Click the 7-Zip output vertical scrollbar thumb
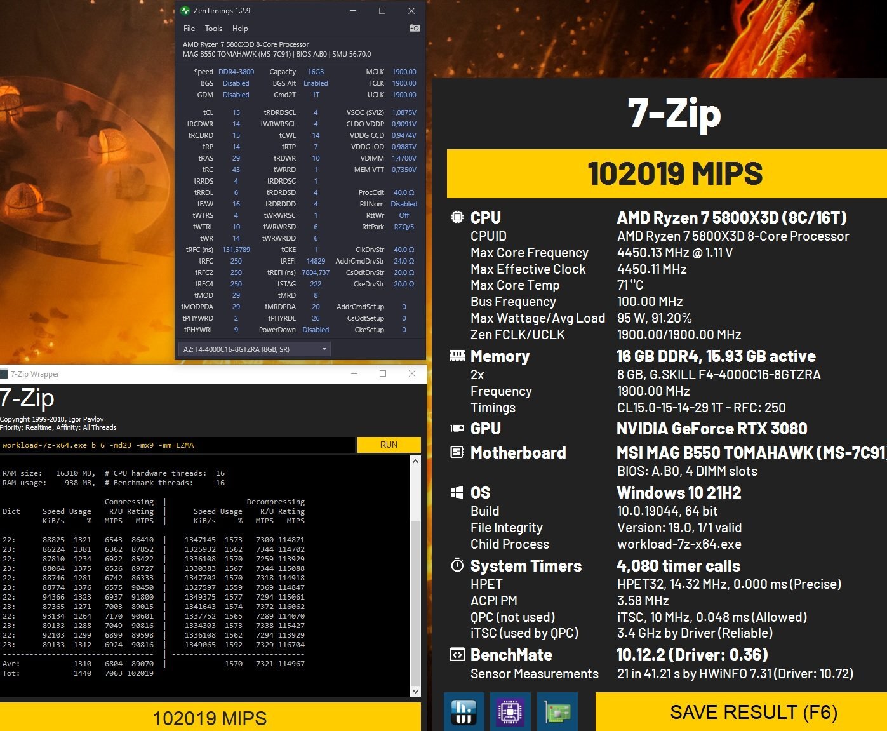The width and height of the screenshot is (887, 731). click(415, 602)
